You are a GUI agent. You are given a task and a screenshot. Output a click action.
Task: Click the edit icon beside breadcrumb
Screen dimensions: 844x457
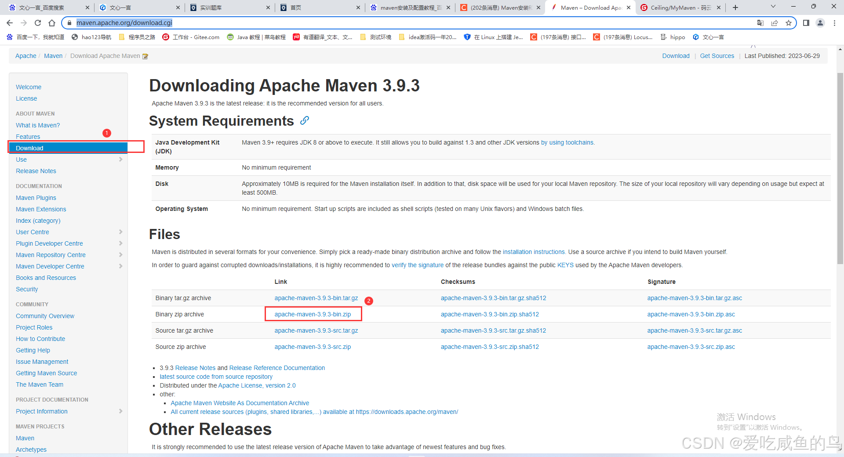[x=146, y=56]
